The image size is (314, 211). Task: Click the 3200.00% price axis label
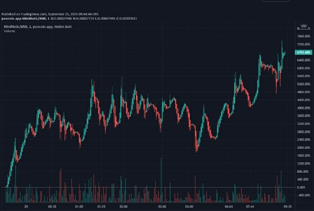(304, 124)
